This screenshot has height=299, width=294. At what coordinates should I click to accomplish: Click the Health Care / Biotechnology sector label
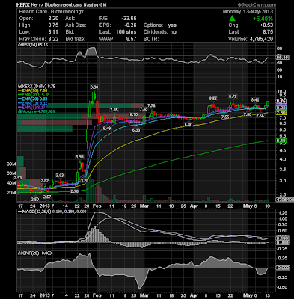click(51, 12)
